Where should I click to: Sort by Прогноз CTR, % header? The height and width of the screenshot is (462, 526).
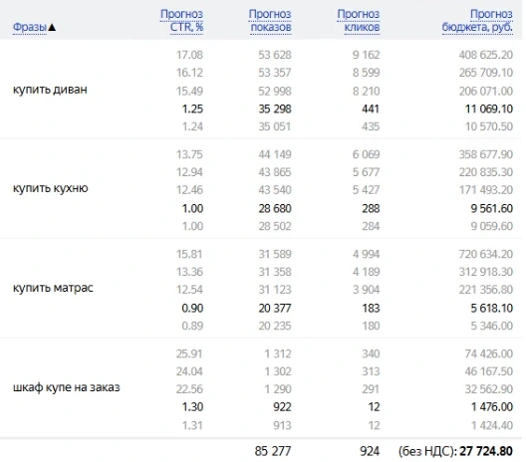click(x=181, y=20)
